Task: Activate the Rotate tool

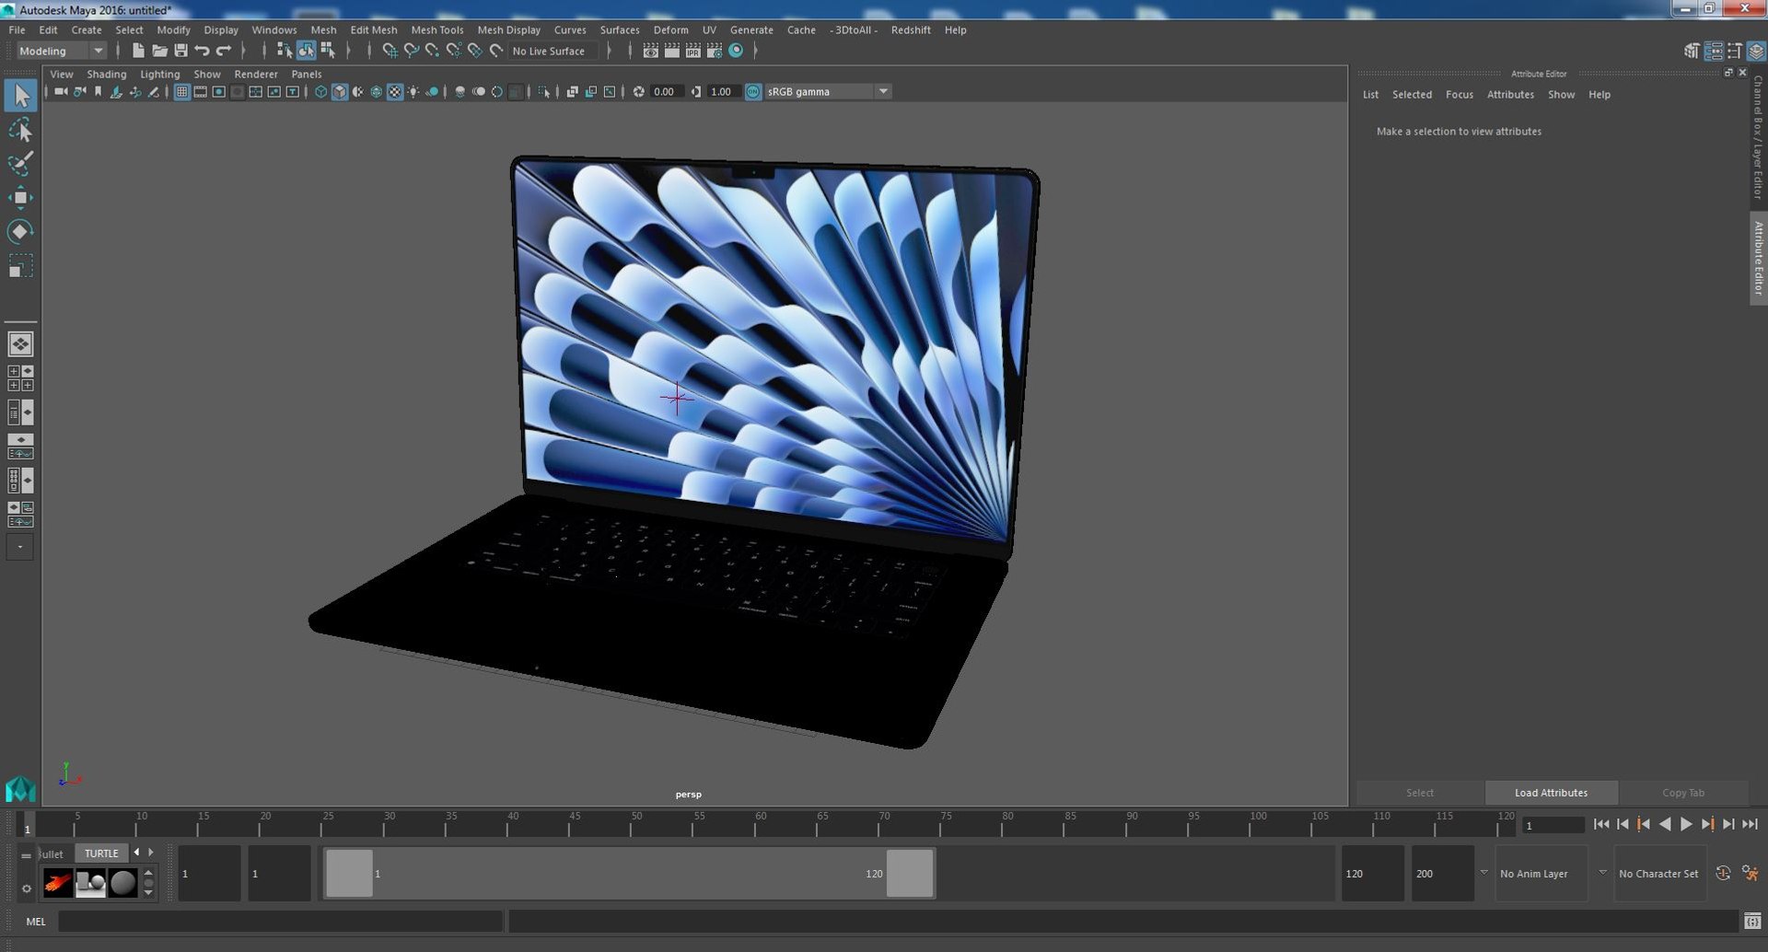Action: pos(20,231)
